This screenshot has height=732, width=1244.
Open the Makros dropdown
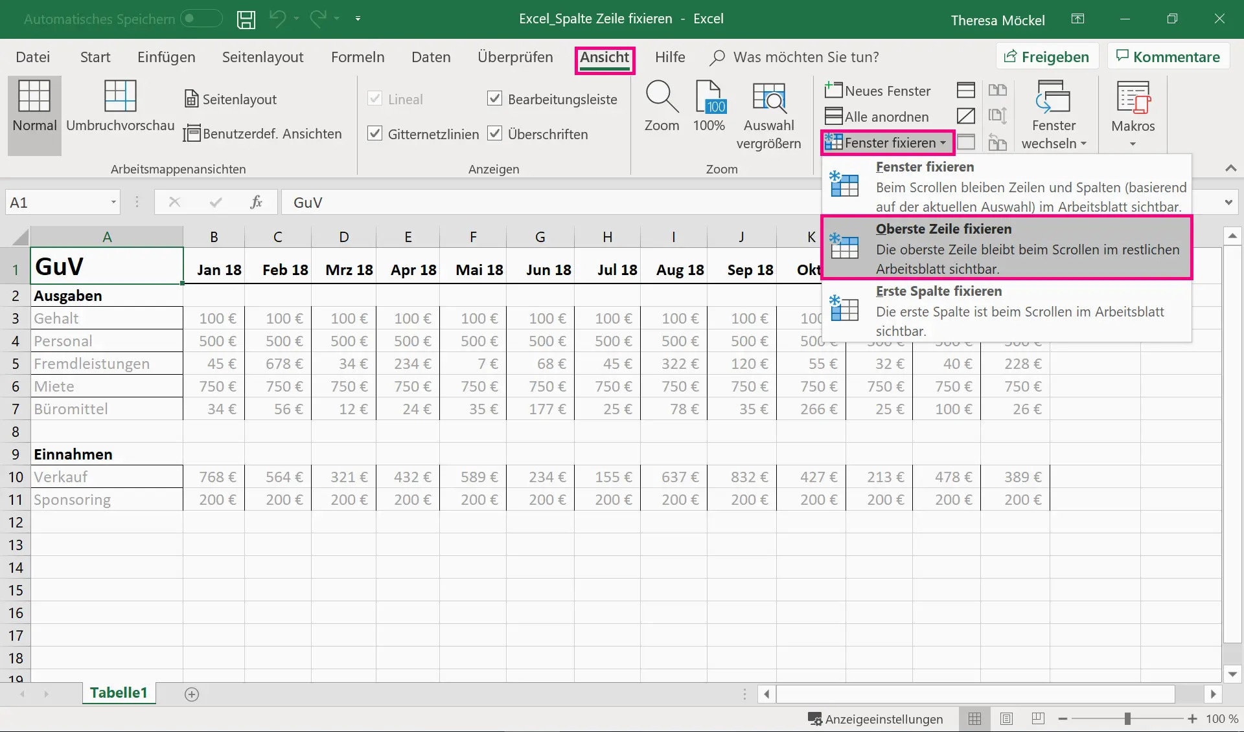1133,144
